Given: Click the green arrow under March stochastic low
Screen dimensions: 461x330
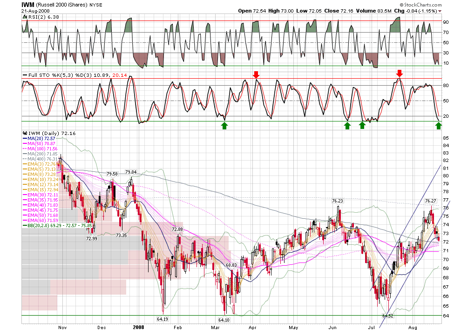Looking at the screenshot, I should click(x=224, y=126).
